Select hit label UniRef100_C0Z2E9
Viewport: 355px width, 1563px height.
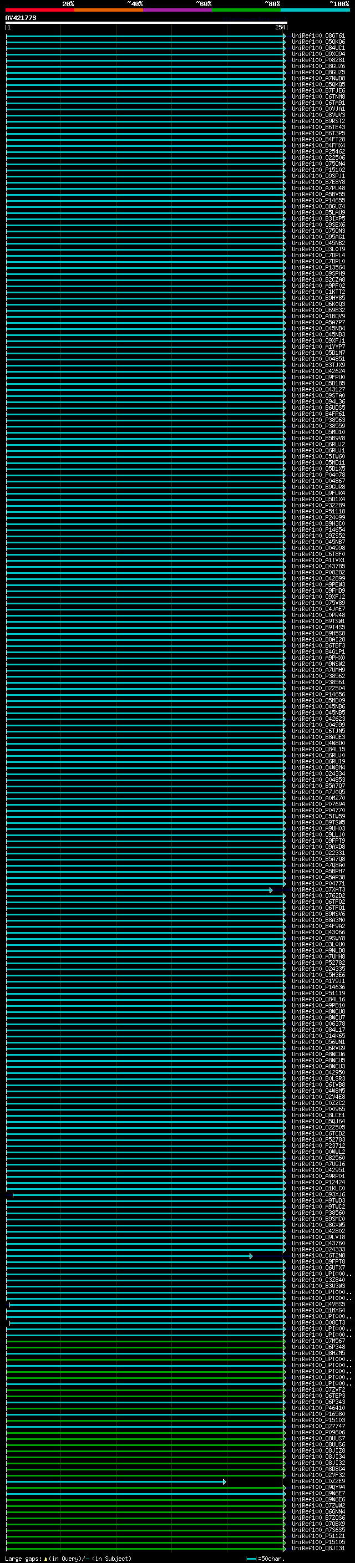pyautogui.click(x=318, y=1481)
